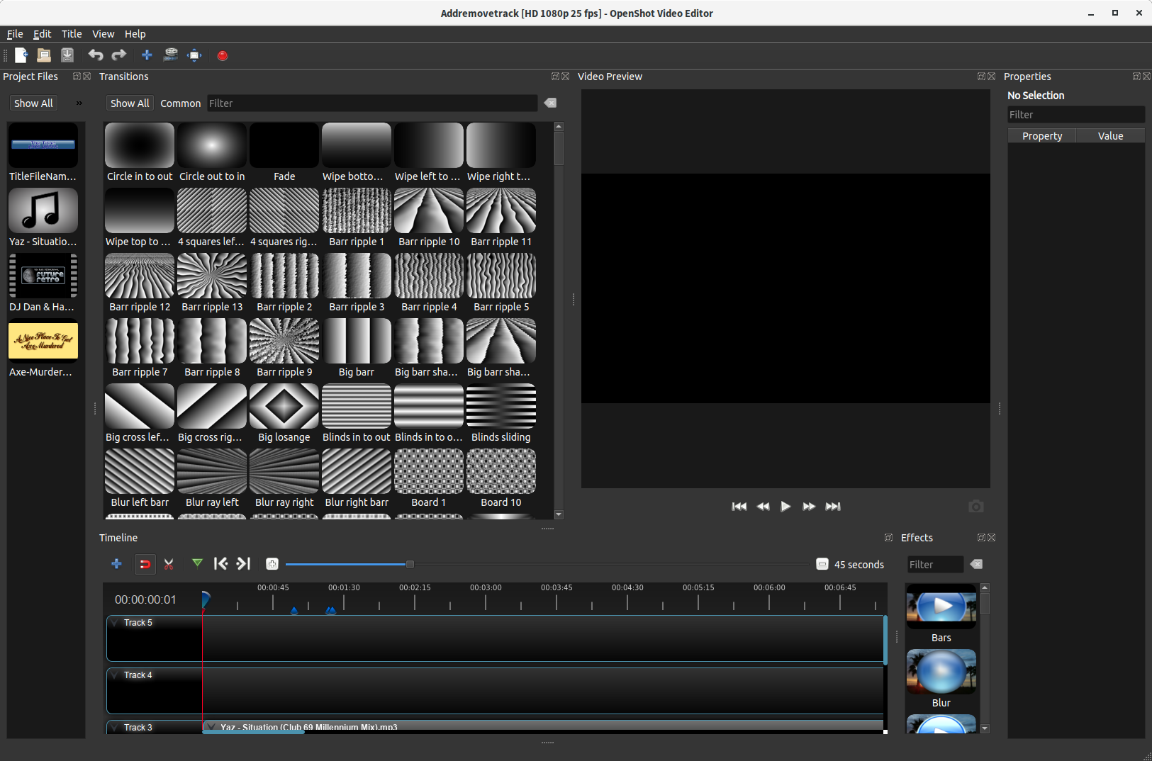The height and width of the screenshot is (761, 1152).
Task: Toggle the razor cut tool
Action: [169, 564]
